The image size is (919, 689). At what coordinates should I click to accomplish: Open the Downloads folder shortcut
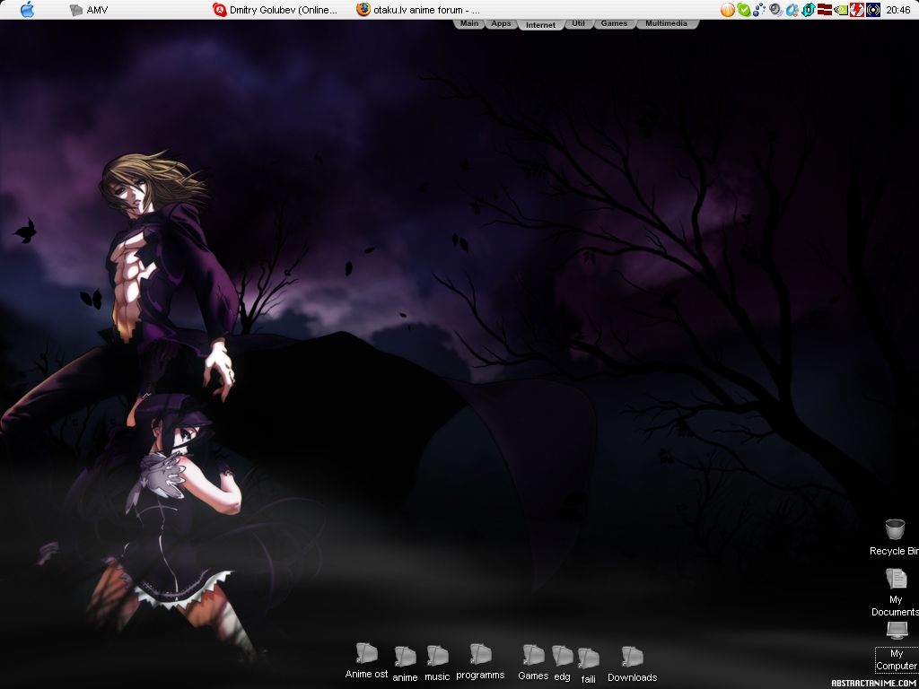tap(633, 665)
